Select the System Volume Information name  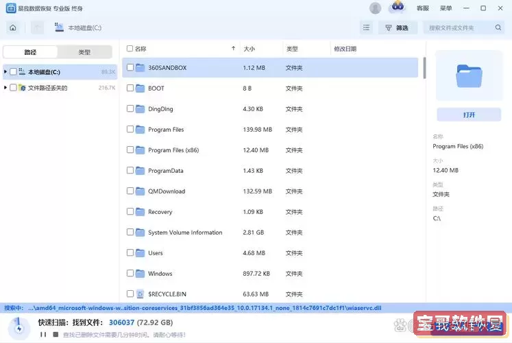click(x=185, y=233)
